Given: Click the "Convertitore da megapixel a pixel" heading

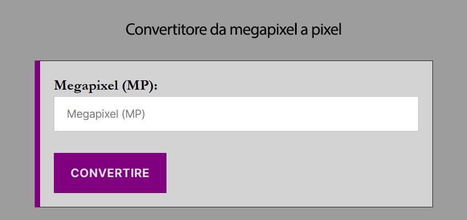Looking at the screenshot, I should pos(233,29).
